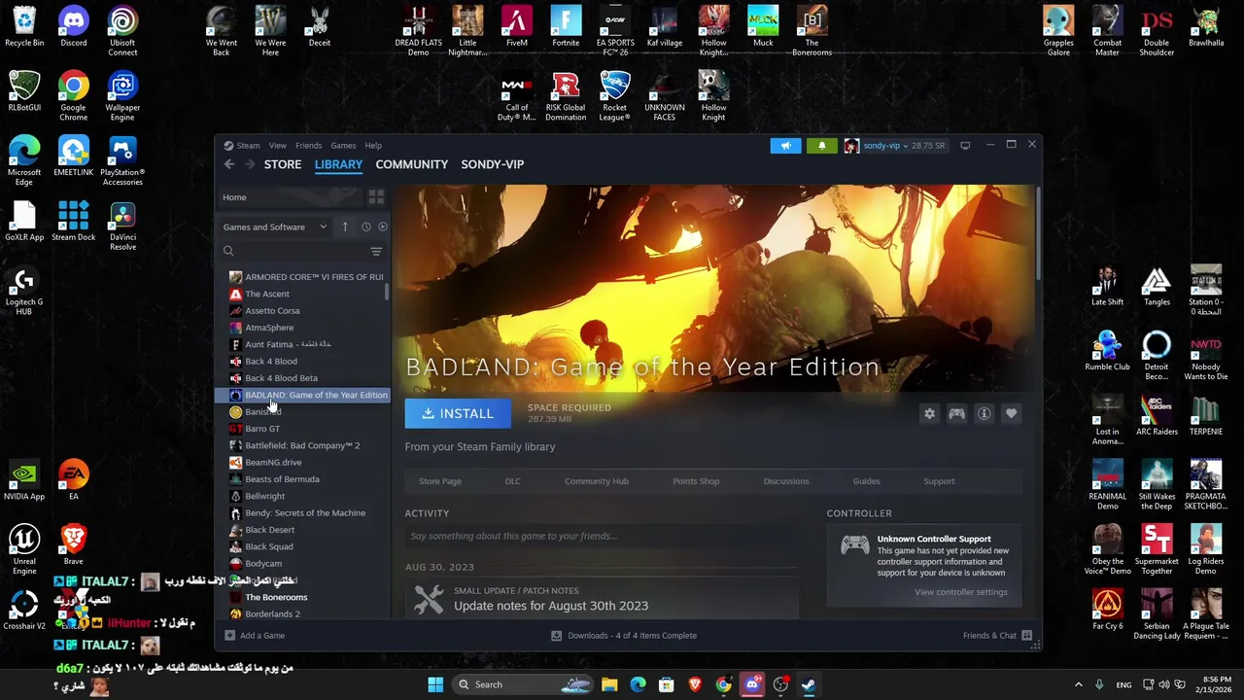1244x700 pixels.
Task: Open BADLAND game info icon
Action: (x=984, y=414)
